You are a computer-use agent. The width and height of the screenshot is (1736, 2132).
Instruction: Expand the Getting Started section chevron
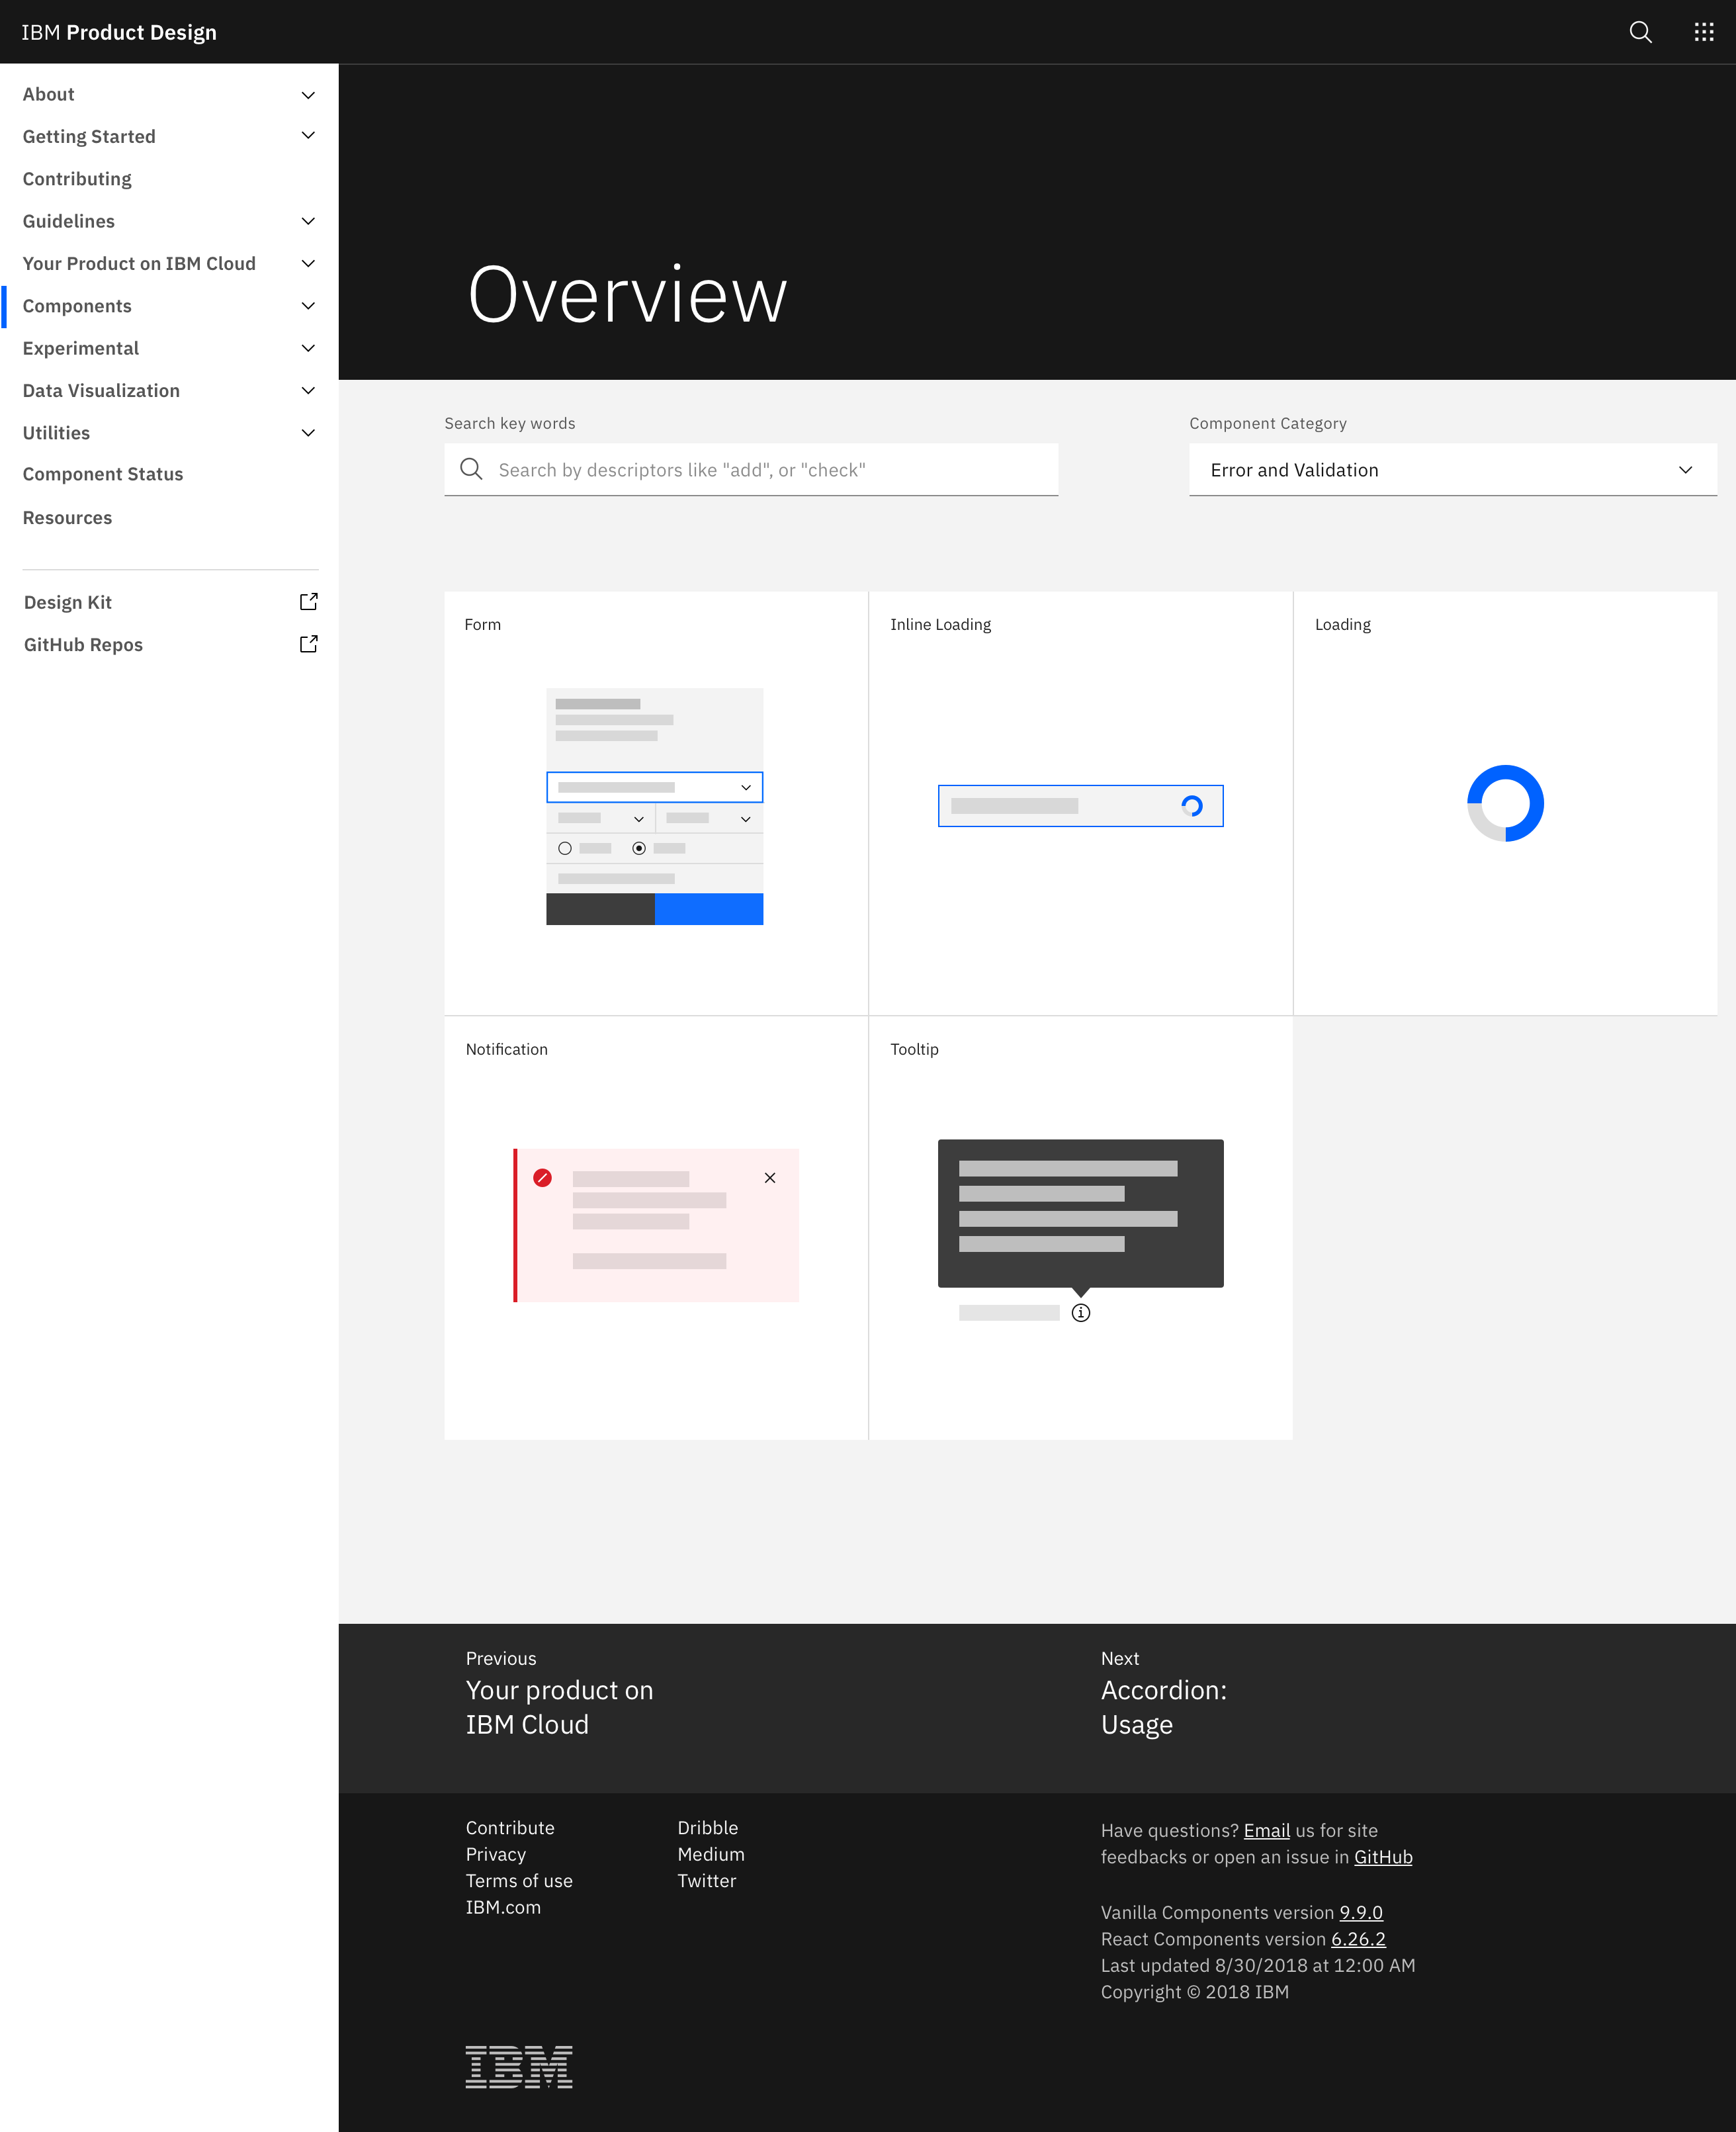(308, 136)
